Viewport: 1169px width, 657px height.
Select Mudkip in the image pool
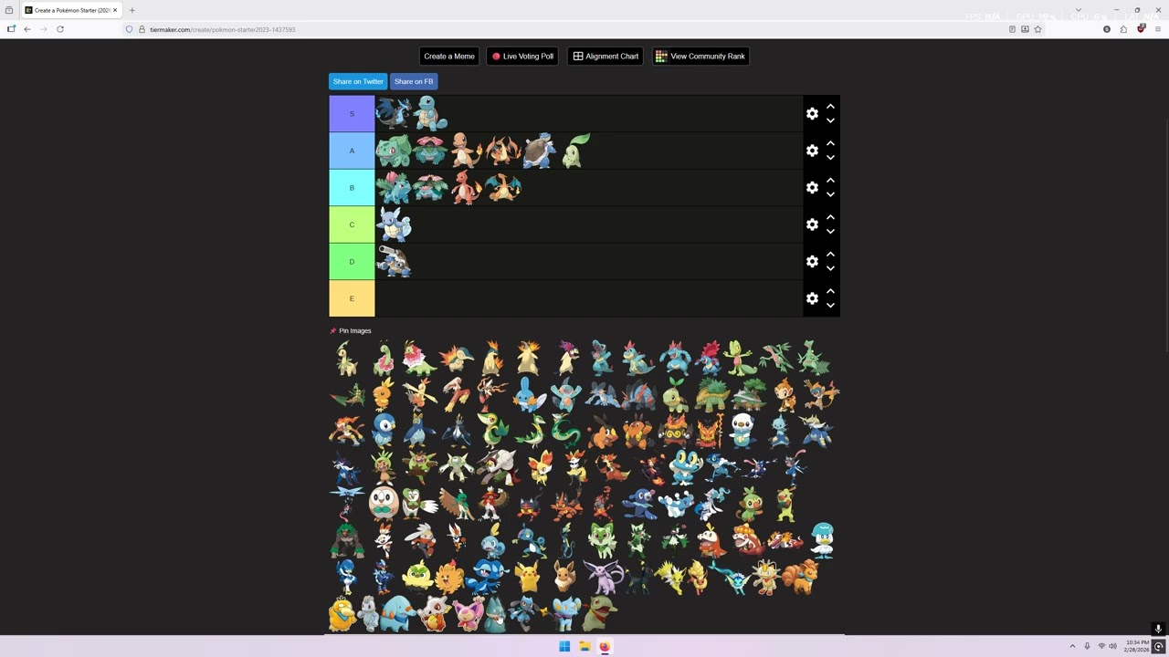pos(529,394)
